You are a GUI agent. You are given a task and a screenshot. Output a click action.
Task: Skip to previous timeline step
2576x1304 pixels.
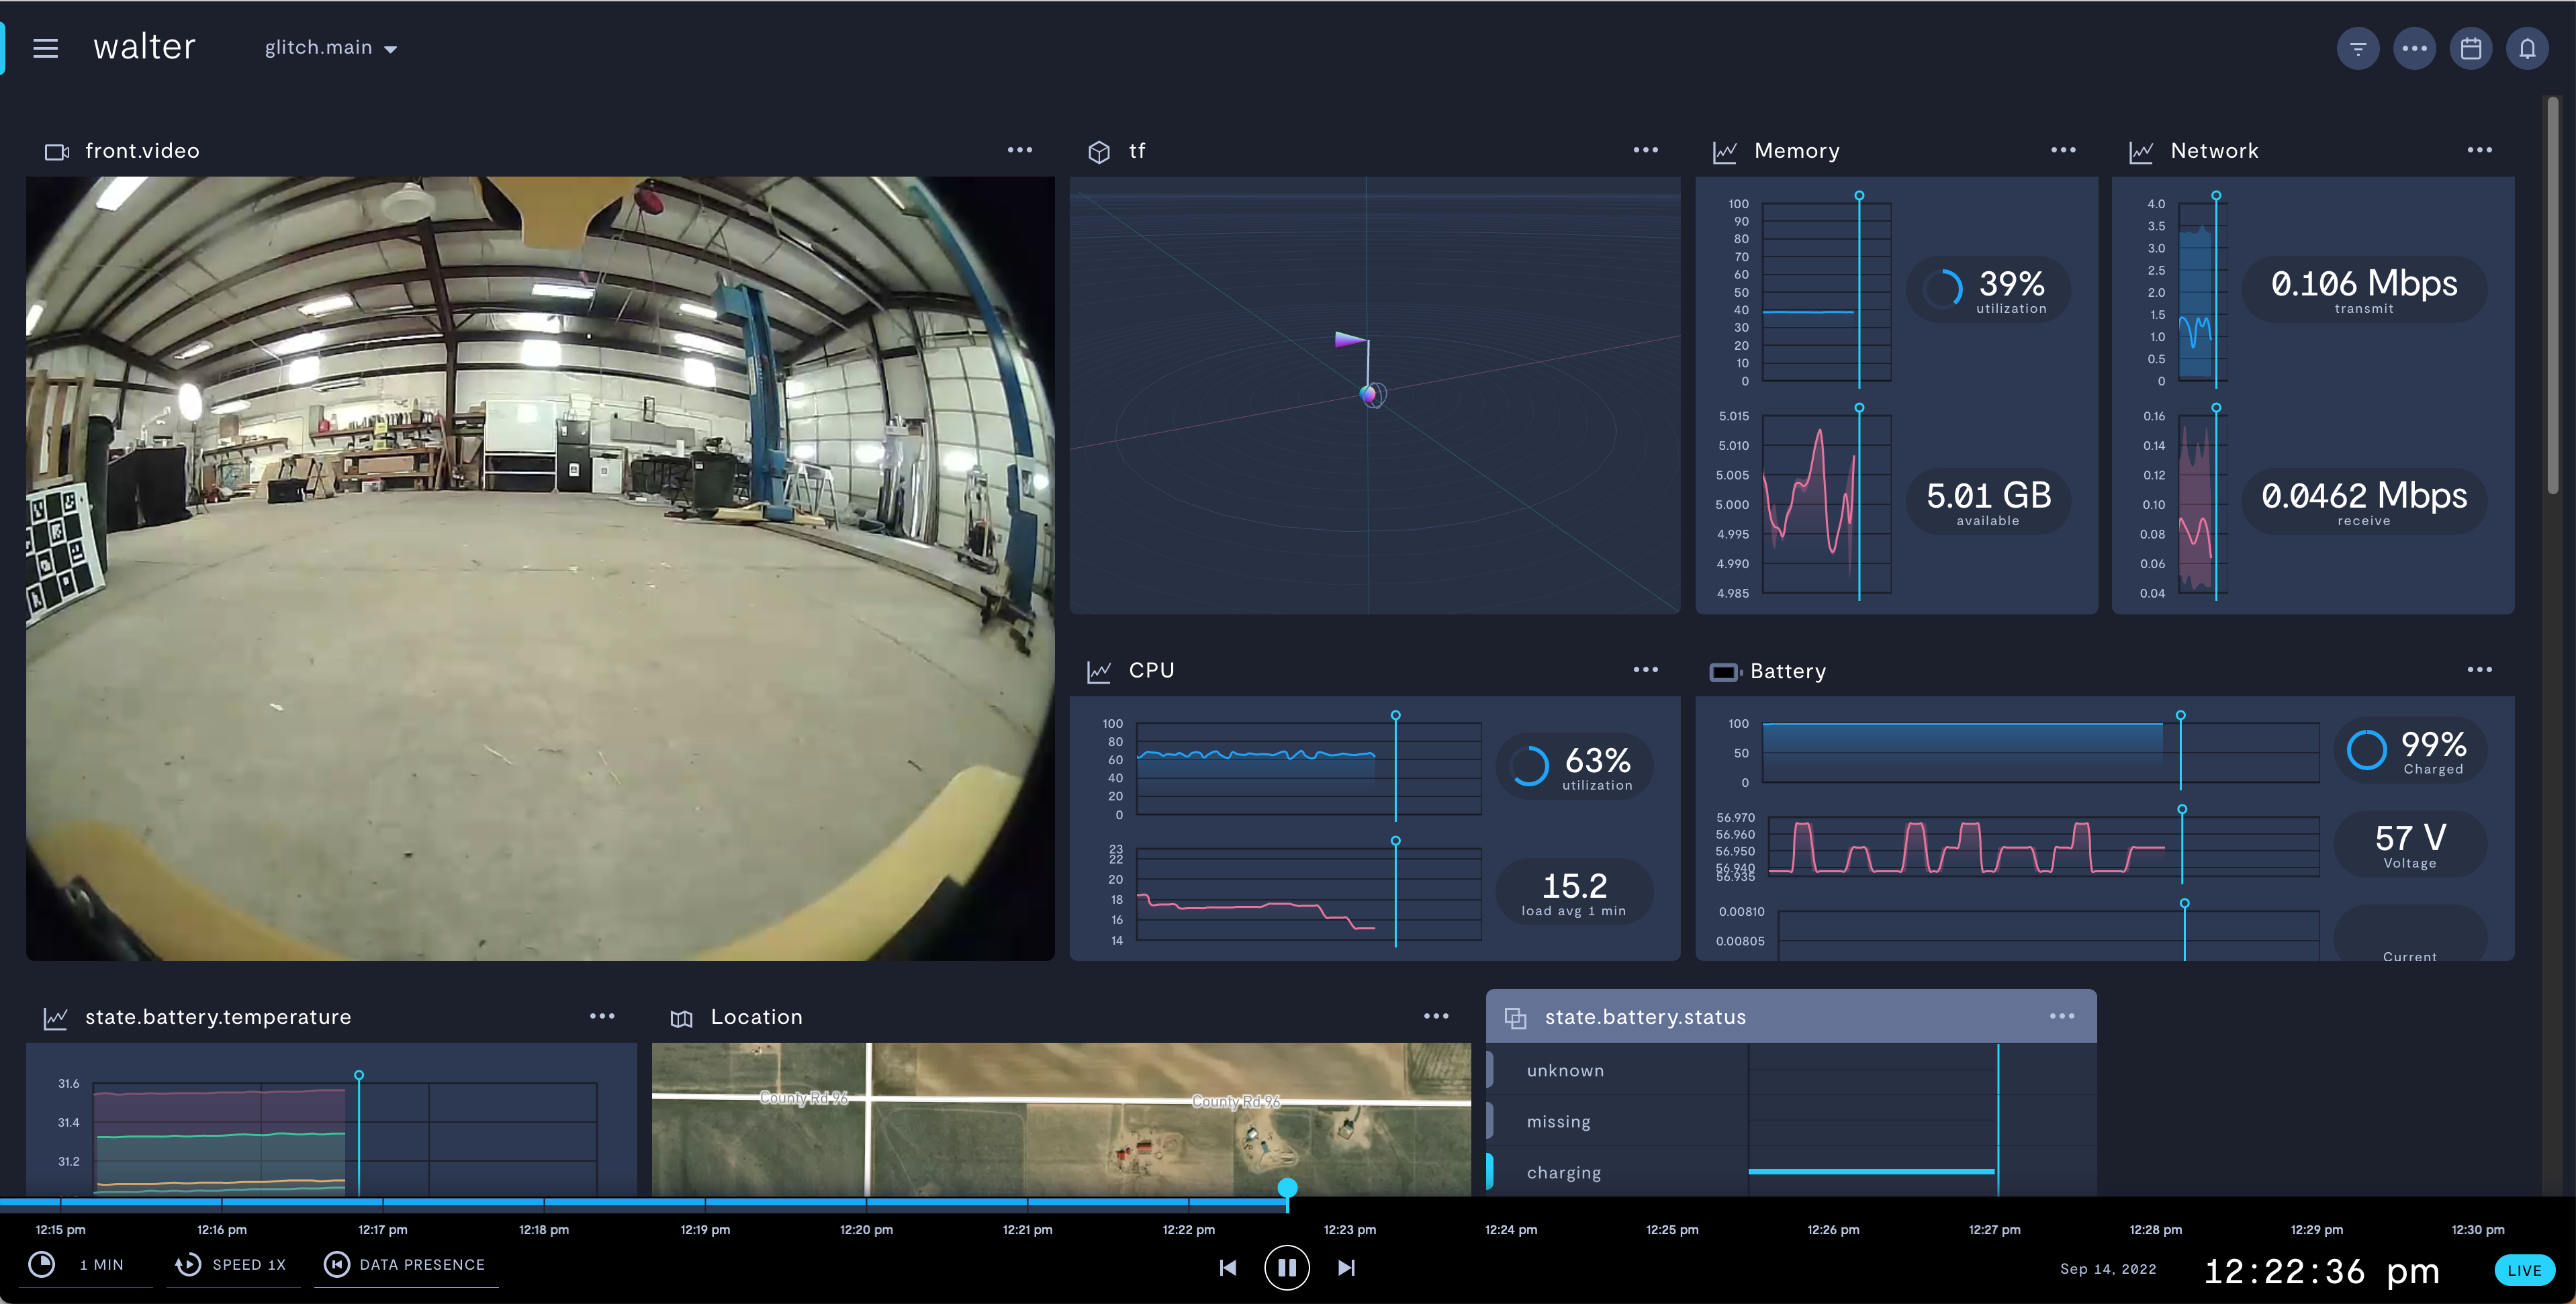point(1227,1267)
